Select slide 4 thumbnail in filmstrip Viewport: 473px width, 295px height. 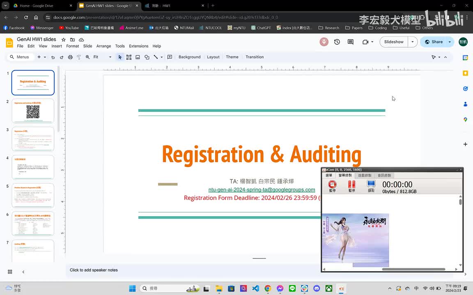33,167
